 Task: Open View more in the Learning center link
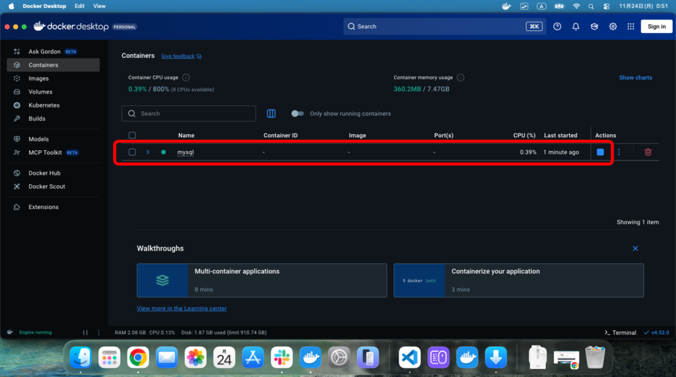point(182,308)
